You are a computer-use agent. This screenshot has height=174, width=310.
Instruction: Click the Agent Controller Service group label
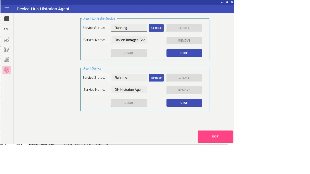pyautogui.click(x=99, y=19)
